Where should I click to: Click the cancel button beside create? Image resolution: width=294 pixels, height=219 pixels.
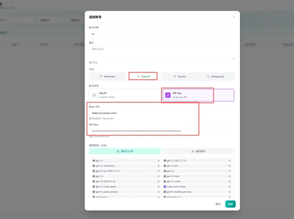(218, 204)
